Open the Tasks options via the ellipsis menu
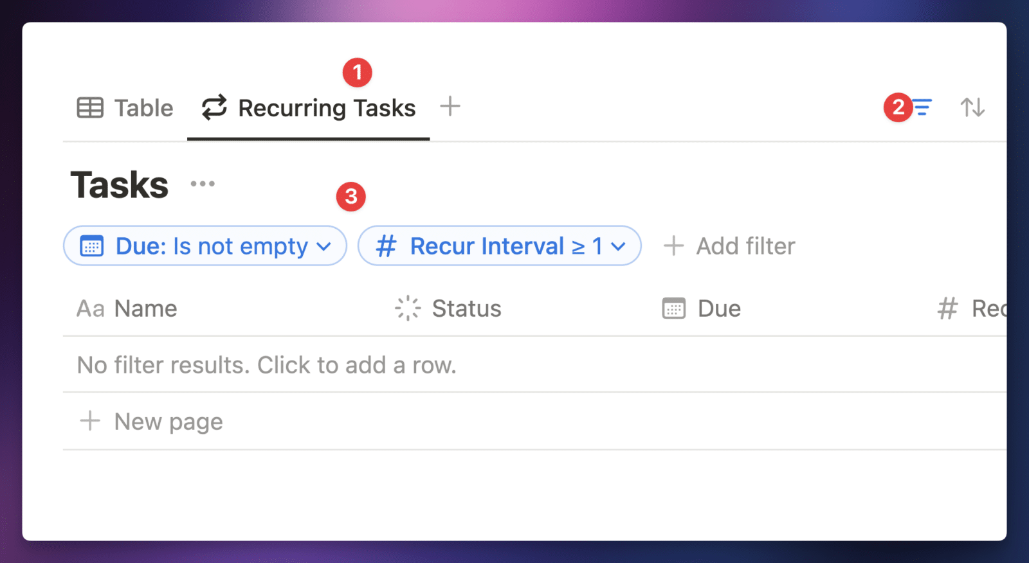The image size is (1029, 563). (x=203, y=183)
